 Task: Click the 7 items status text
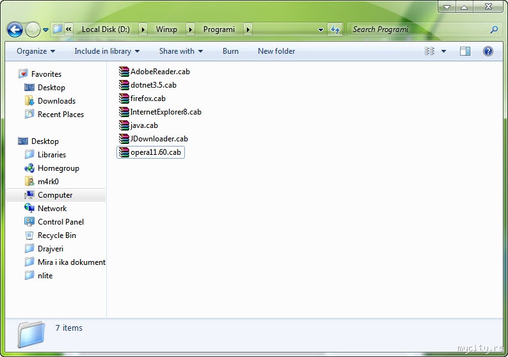click(x=68, y=328)
